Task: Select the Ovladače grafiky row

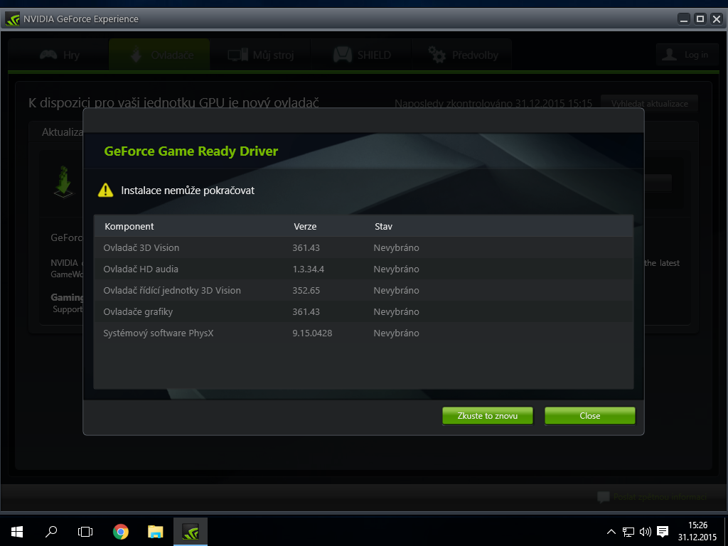Action: pyautogui.click(x=363, y=312)
